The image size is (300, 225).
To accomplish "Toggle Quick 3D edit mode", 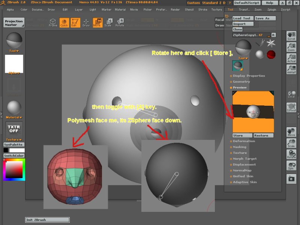I will coord(64,22).
